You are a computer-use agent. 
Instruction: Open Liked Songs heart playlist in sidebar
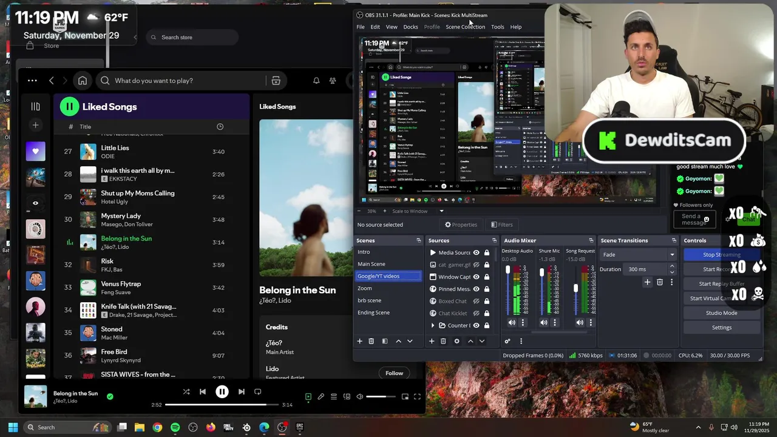[35, 151]
